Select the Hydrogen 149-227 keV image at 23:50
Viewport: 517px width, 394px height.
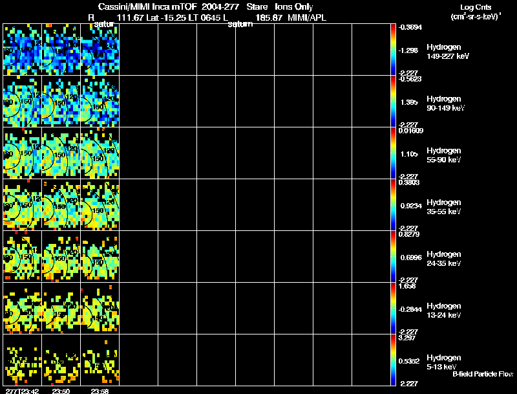click(x=61, y=50)
